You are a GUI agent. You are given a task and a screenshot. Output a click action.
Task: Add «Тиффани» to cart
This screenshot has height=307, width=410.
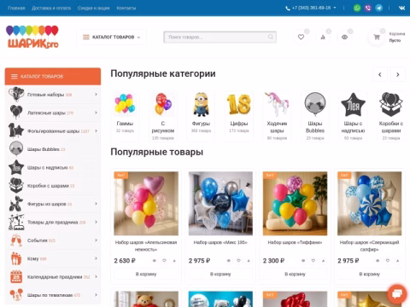tap(295, 274)
